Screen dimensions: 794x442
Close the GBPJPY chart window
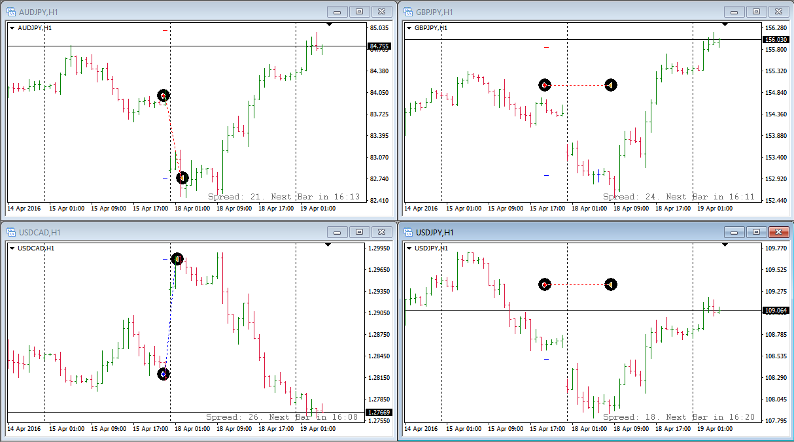(778, 12)
